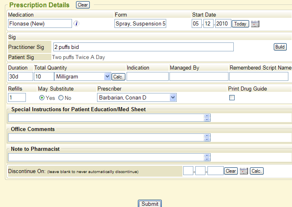Check the Print Drug Guide checkbox
Viewport: 292px width, 207px height.
[x=232, y=97]
